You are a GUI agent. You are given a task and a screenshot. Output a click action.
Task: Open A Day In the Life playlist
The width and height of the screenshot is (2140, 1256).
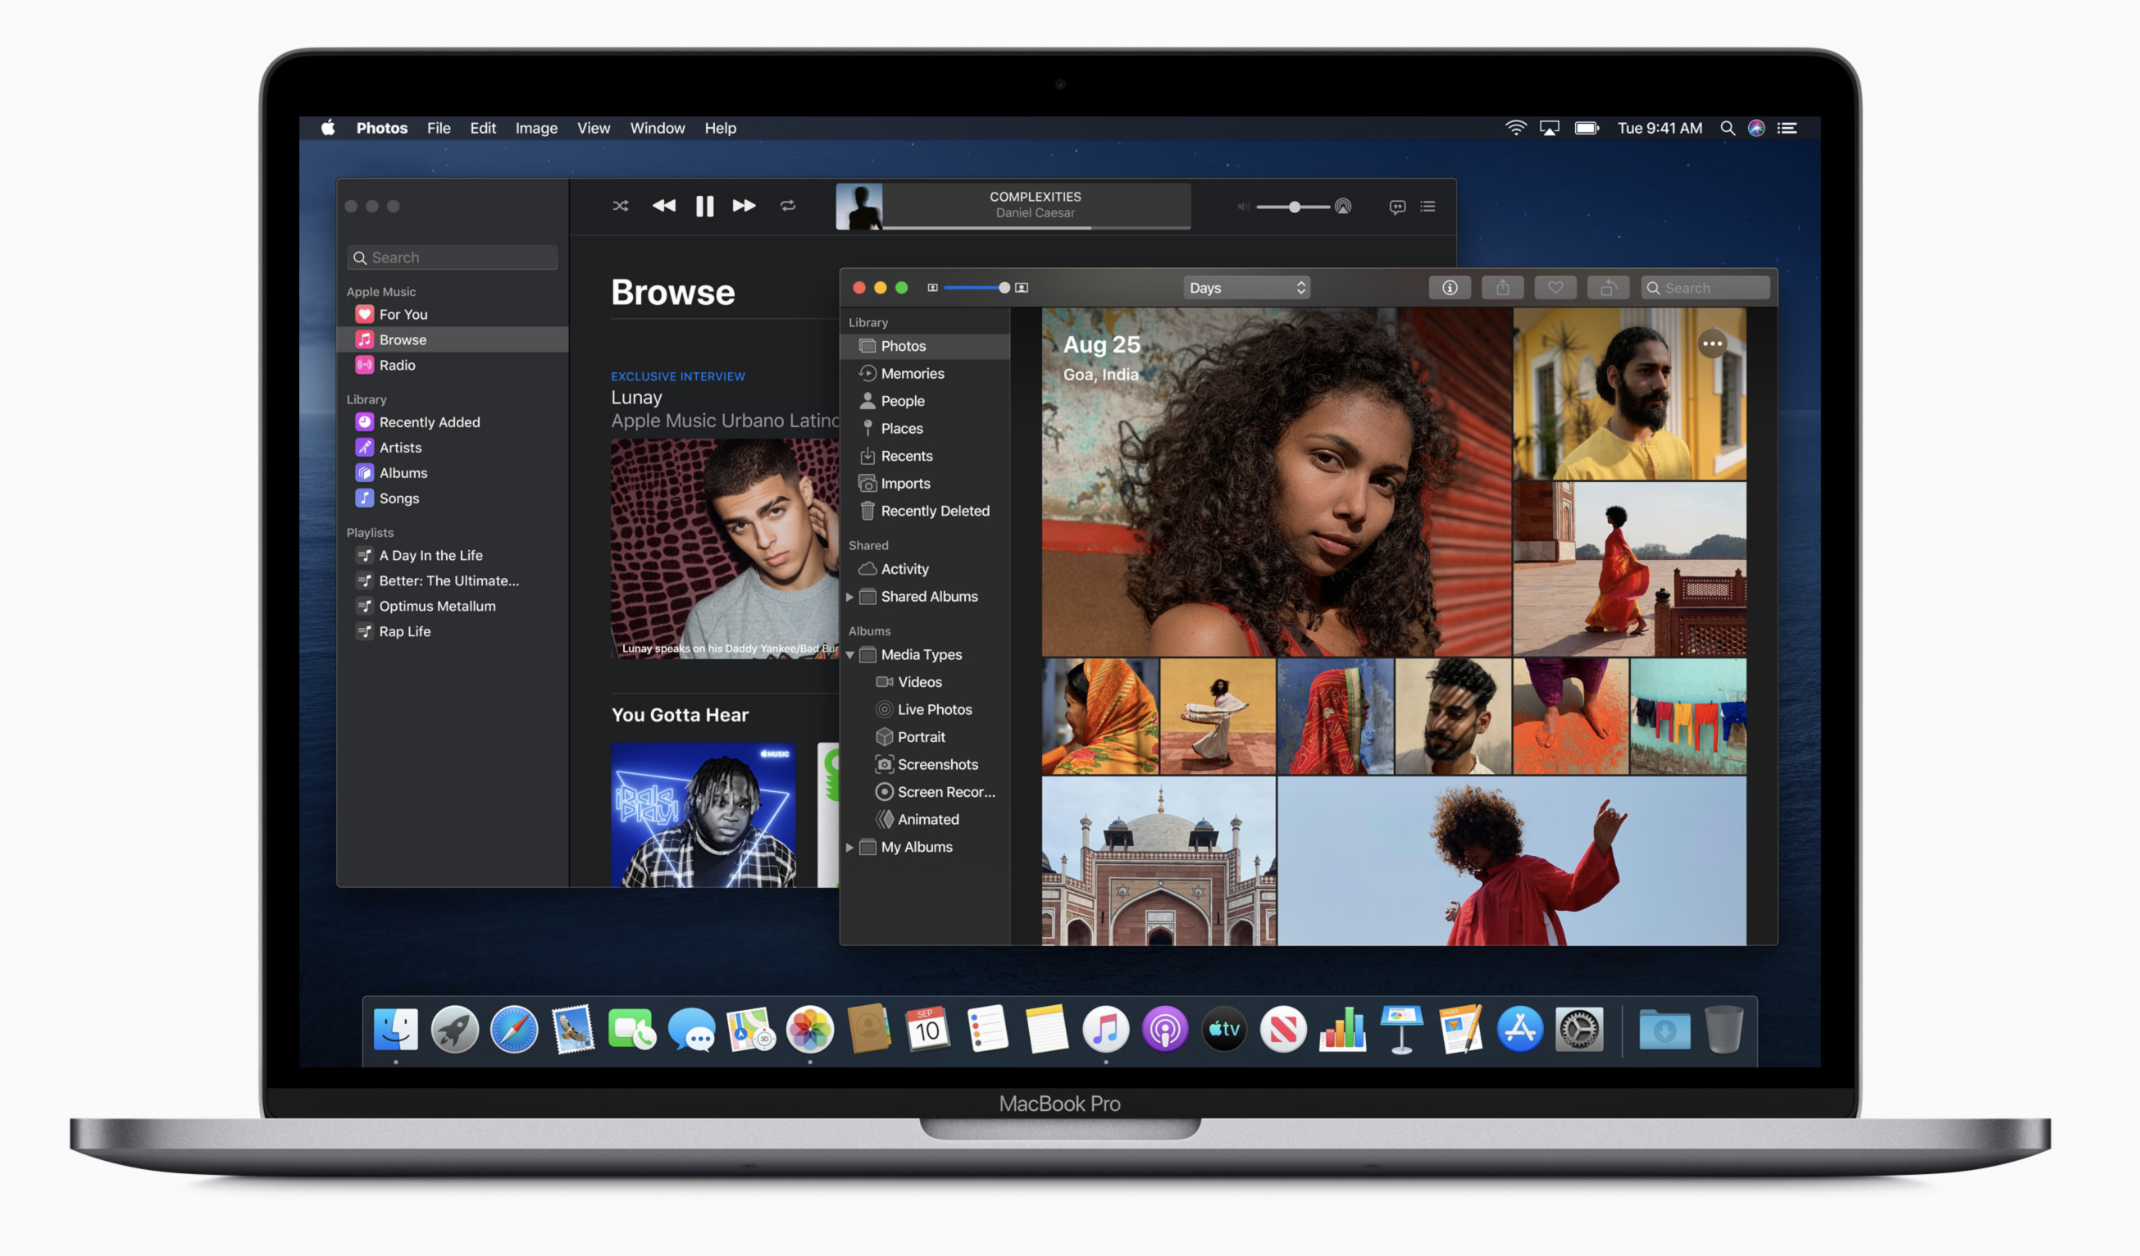point(453,555)
